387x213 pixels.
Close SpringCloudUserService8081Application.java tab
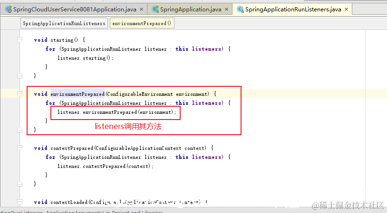[141, 9]
